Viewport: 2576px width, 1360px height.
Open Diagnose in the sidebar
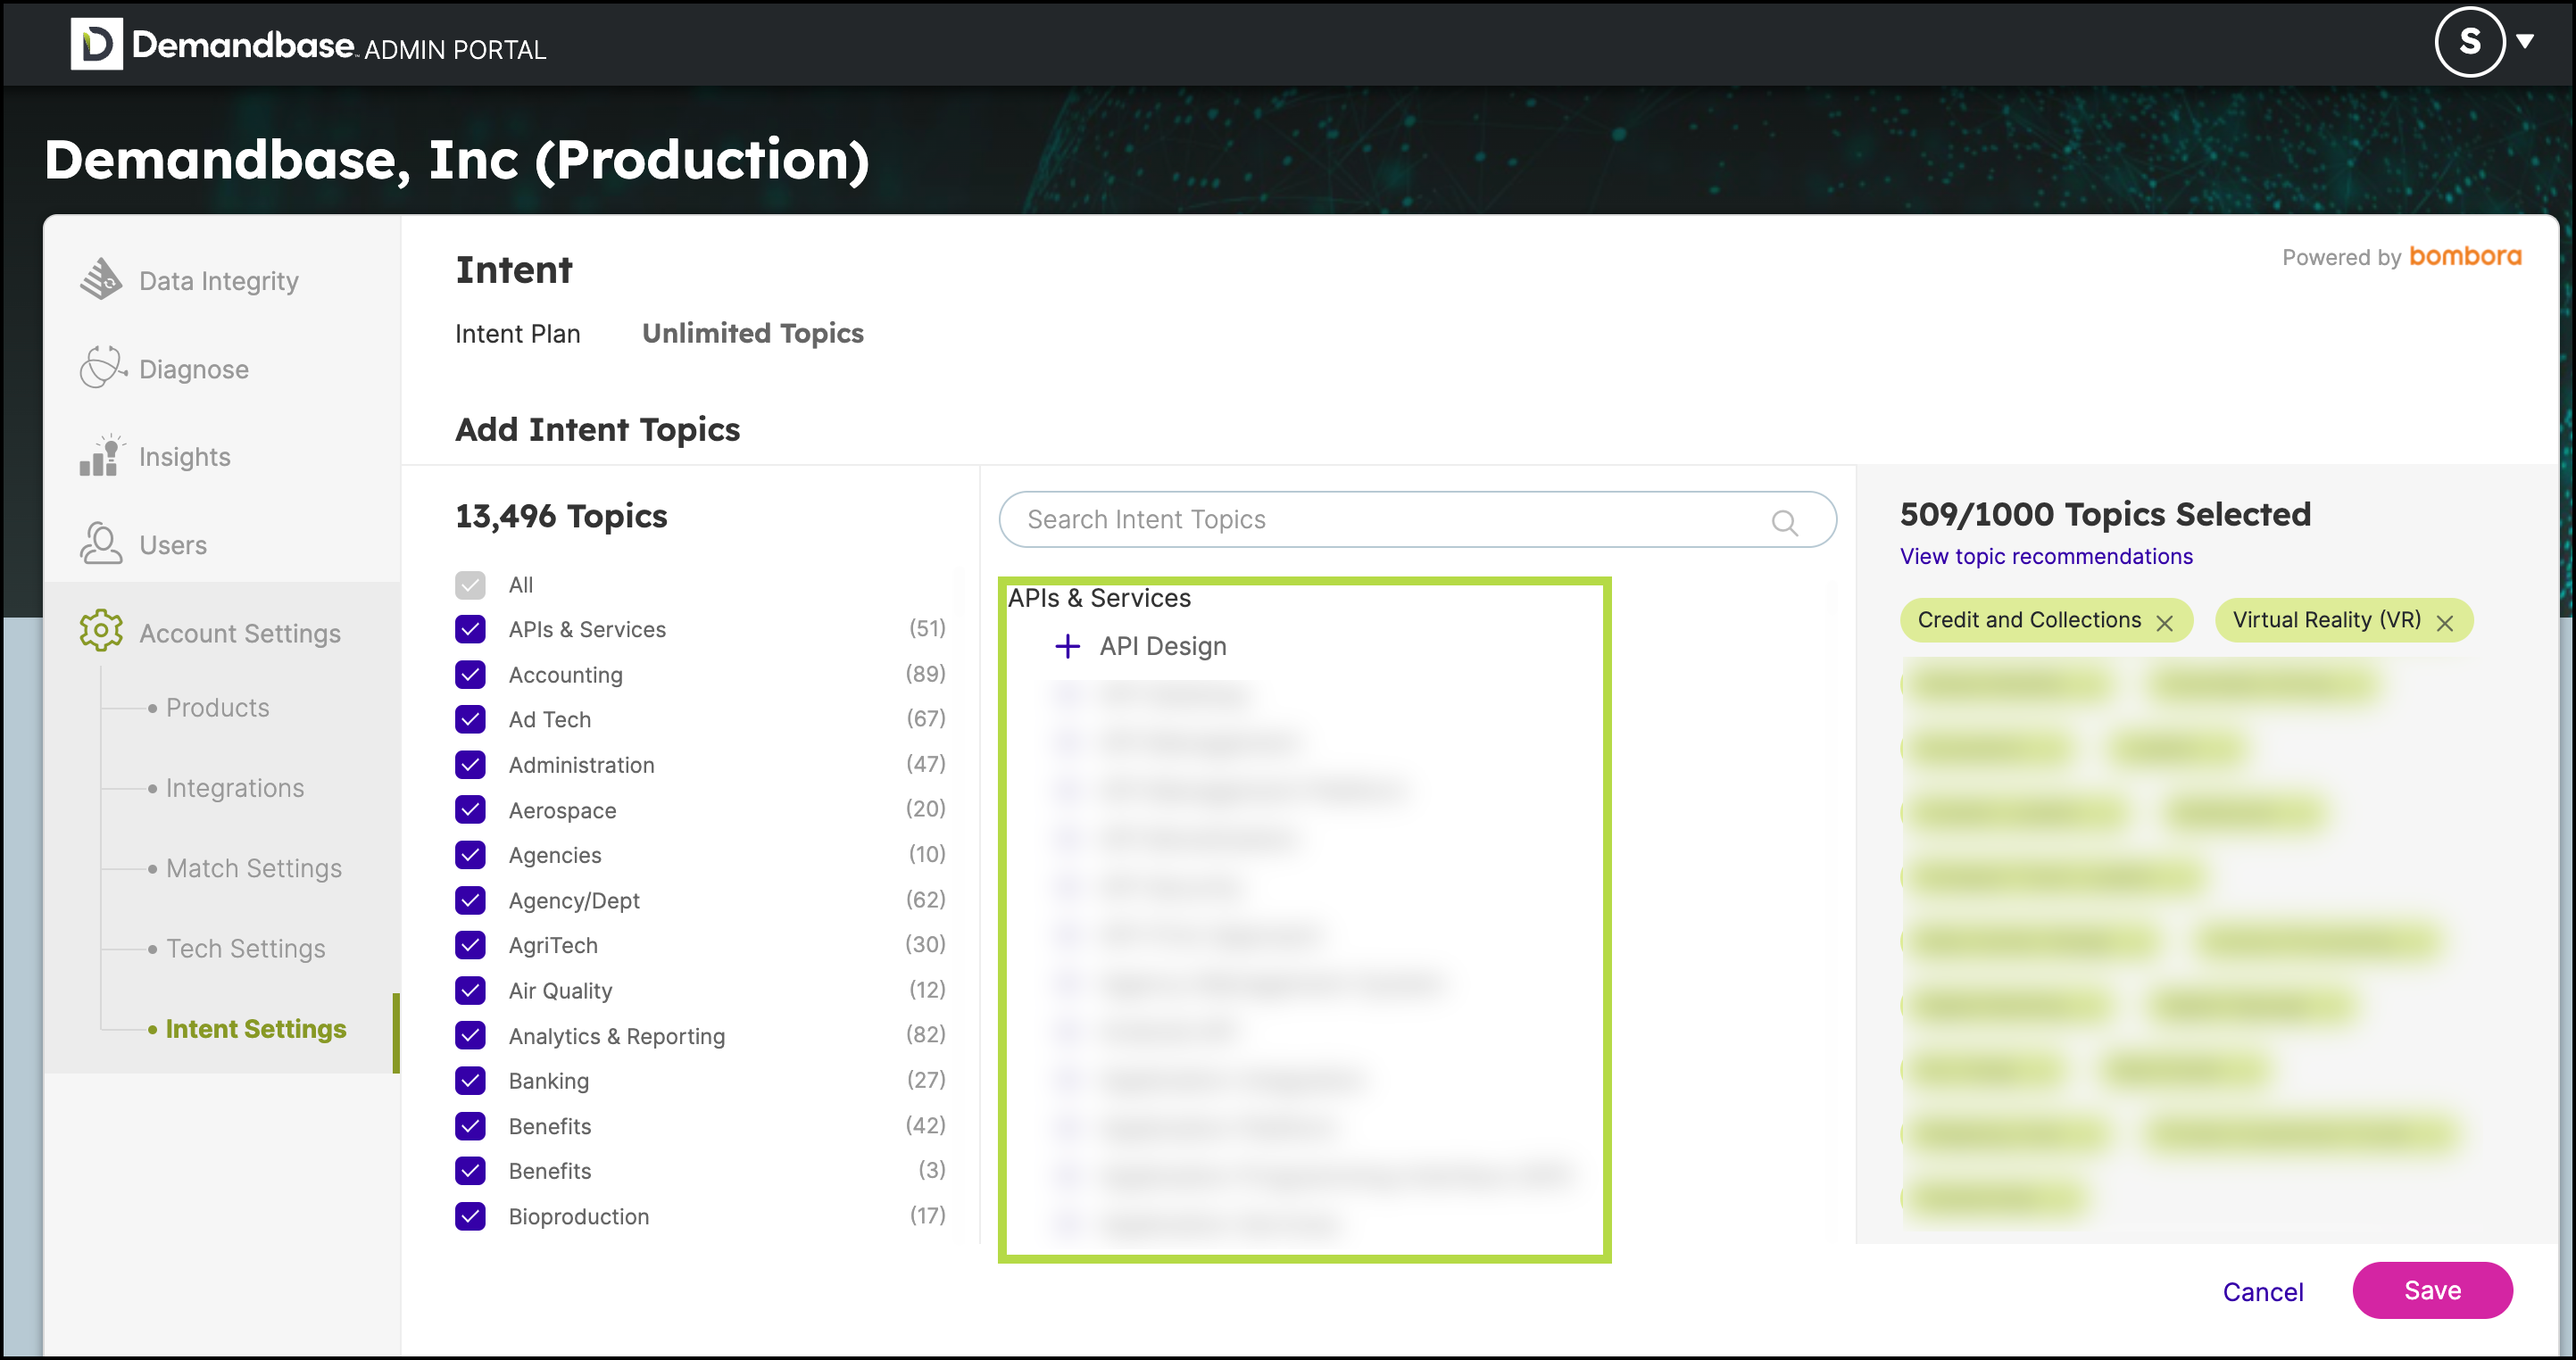click(194, 369)
